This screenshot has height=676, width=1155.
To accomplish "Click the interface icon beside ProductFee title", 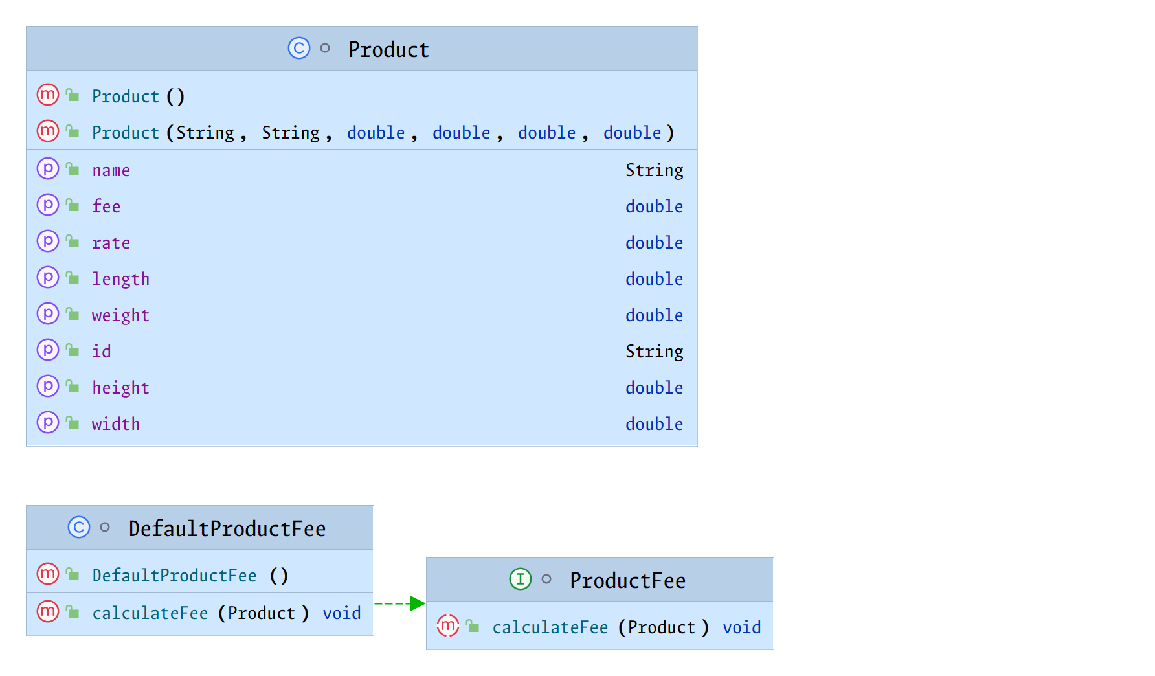I will point(520,579).
